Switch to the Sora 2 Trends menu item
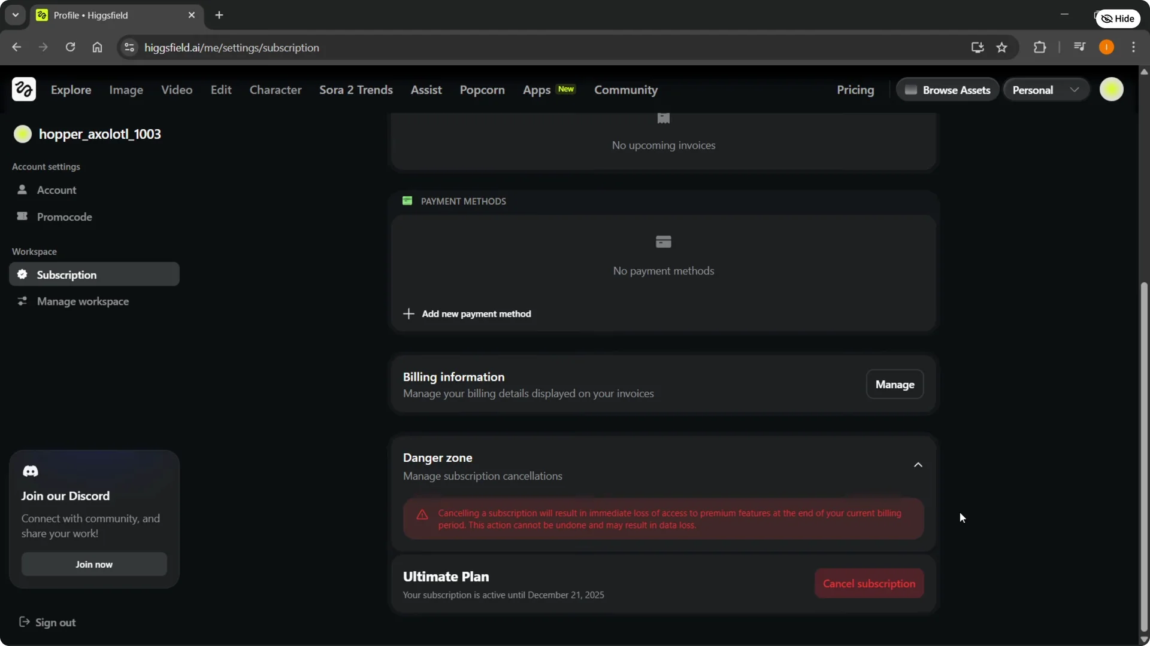The width and height of the screenshot is (1150, 646). coord(356,90)
